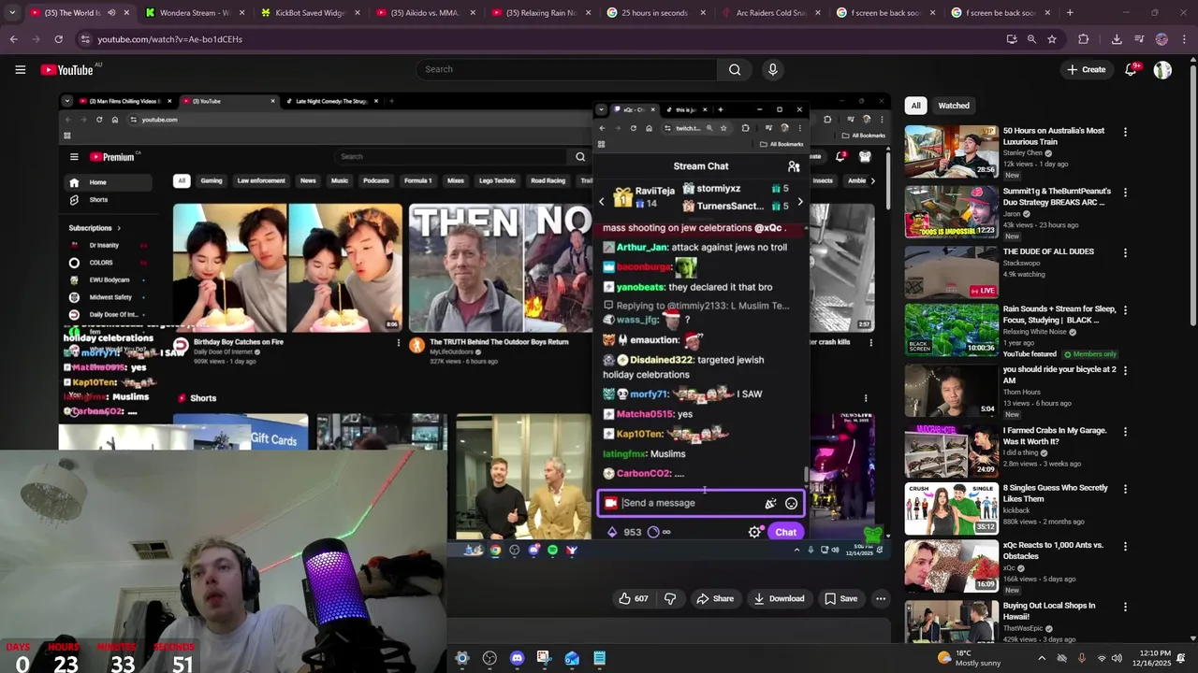Reload the page in Chrome
Image resolution: width=1198 pixels, height=673 pixels.
pyautogui.click(x=58, y=39)
